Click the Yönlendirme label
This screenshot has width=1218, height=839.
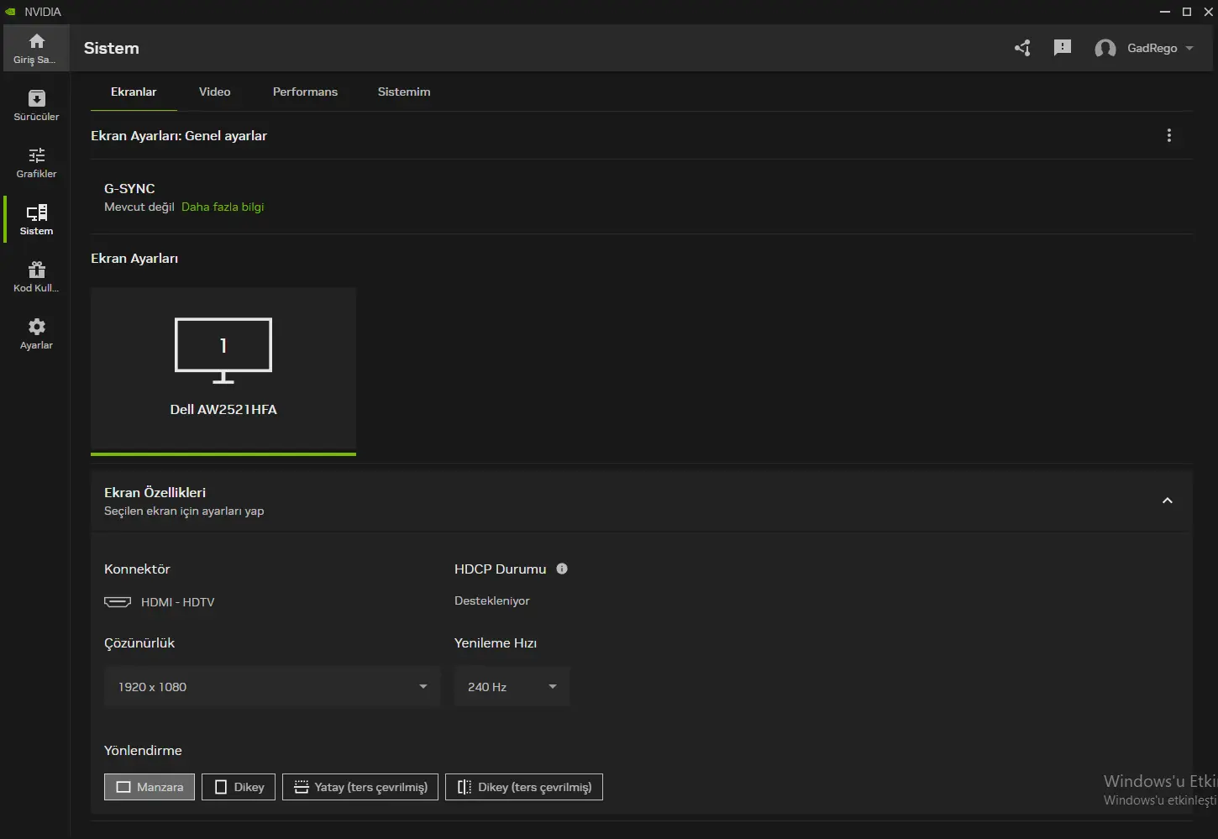point(143,750)
